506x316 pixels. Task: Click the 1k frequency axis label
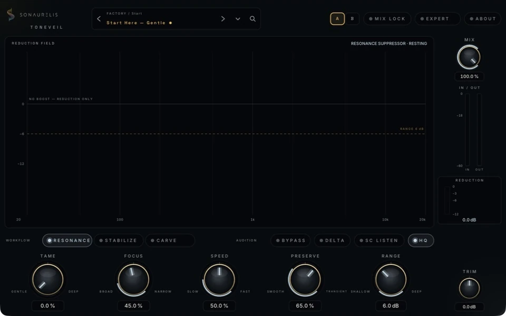tap(252, 220)
